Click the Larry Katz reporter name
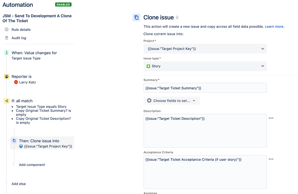This screenshot has width=298, height=194. 27,82
